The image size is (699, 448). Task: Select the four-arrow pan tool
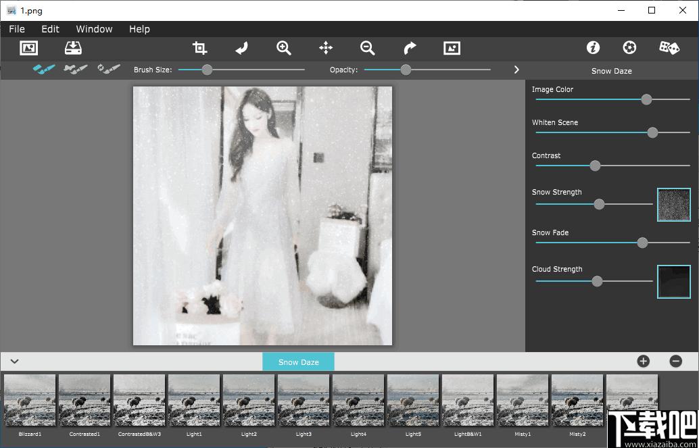coord(326,48)
